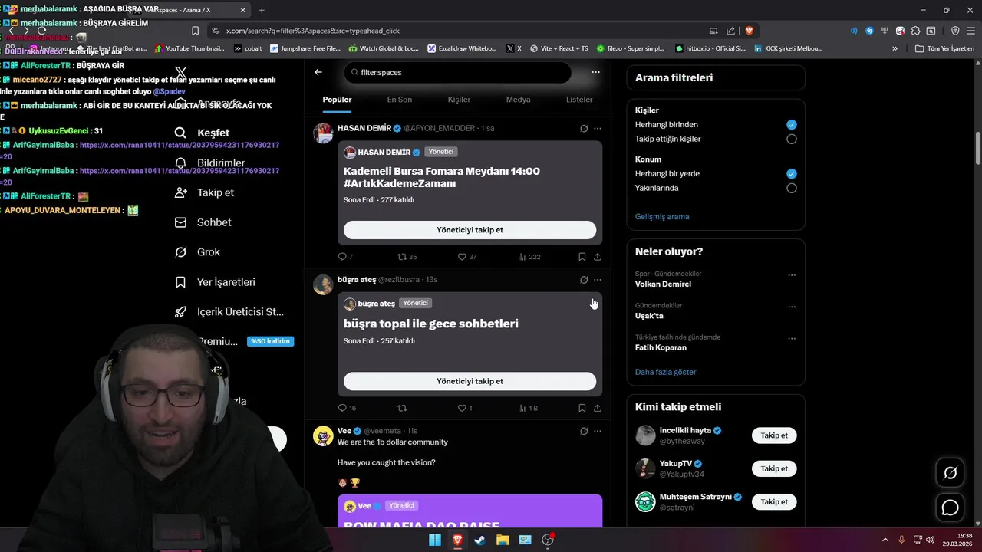Click Daha fazla göster link
This screenshot has width=982, height=552.
point(665,372)
